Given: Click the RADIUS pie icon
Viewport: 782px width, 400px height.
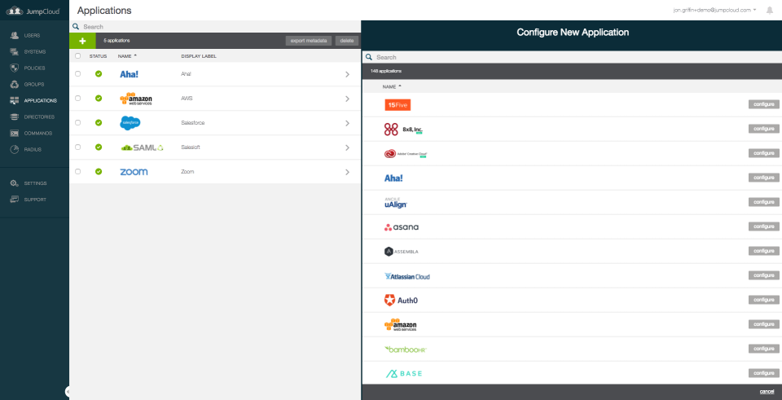Looking at the screenshot, I should pos(15,150).
